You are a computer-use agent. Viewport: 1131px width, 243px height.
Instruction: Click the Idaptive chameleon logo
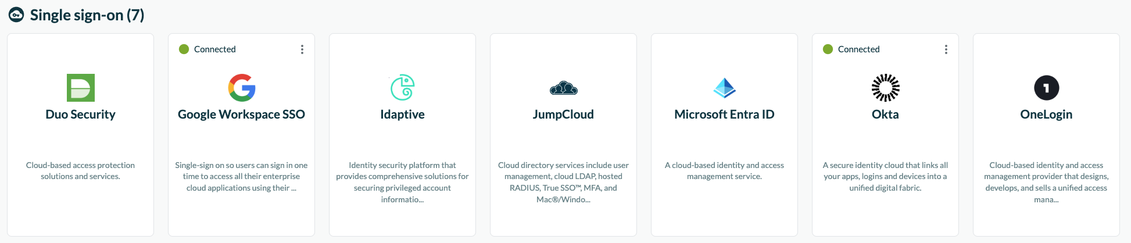click(402, 88)
